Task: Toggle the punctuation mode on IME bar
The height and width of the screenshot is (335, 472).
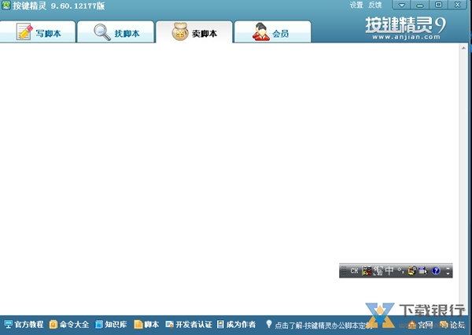Action: pos(400,271)
